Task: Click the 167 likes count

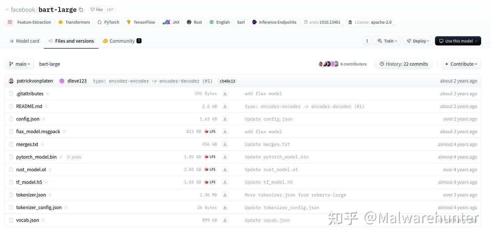Action: pyautogui.click(x=110, y=10)
